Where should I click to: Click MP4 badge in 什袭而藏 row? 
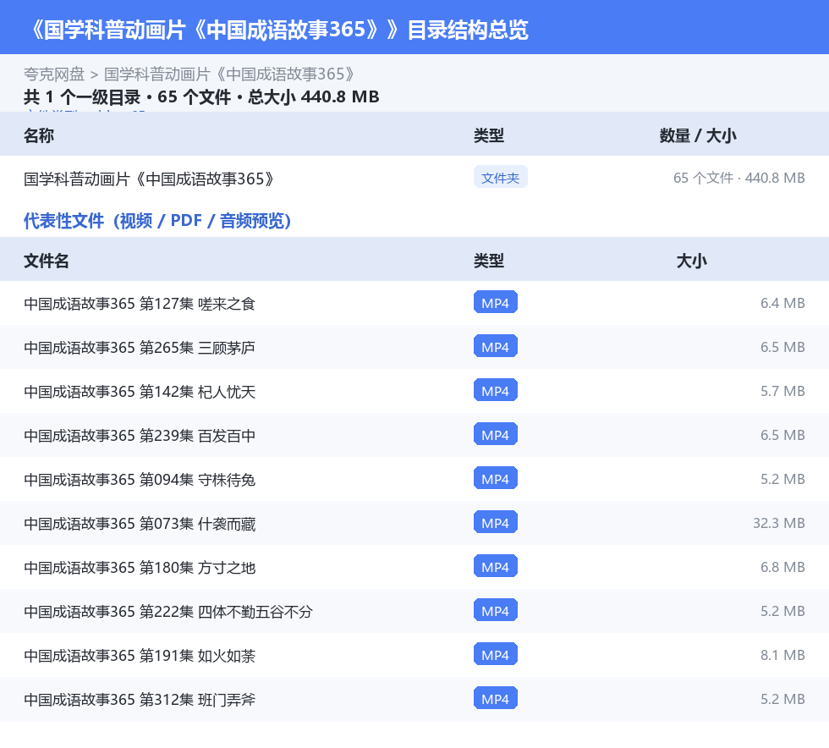point(496,522)
